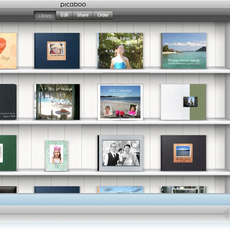The height and width of the screenshot is (232, 230).
Task: Select the 'Jessie turns 8!' photo book
Action: [x=120, y=51]
